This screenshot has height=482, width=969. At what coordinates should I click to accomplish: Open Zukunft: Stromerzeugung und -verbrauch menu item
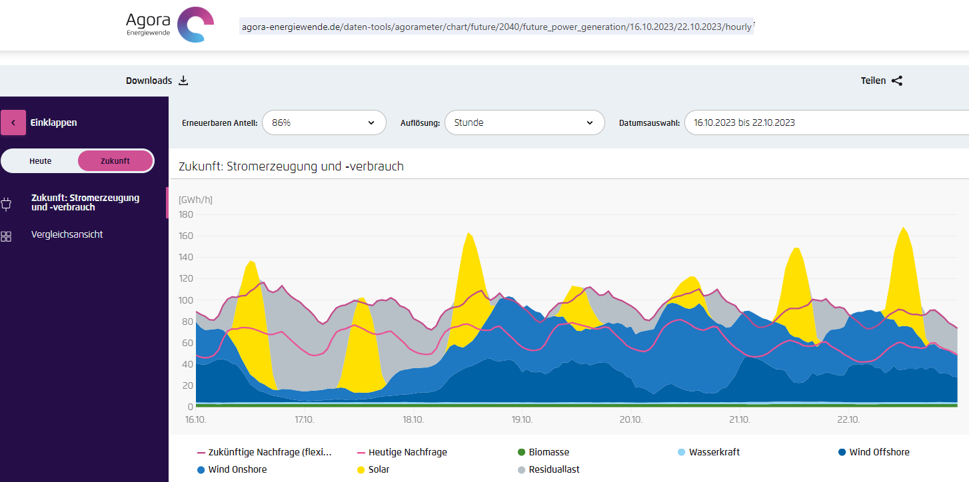(85, 202)
